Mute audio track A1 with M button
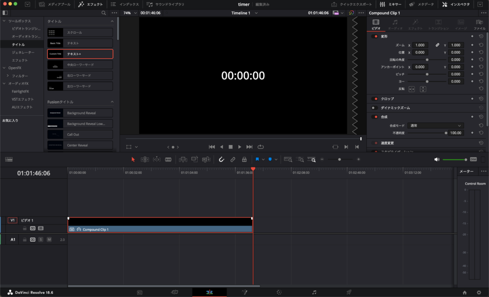 pyautogui.click(x=49, y=239)
